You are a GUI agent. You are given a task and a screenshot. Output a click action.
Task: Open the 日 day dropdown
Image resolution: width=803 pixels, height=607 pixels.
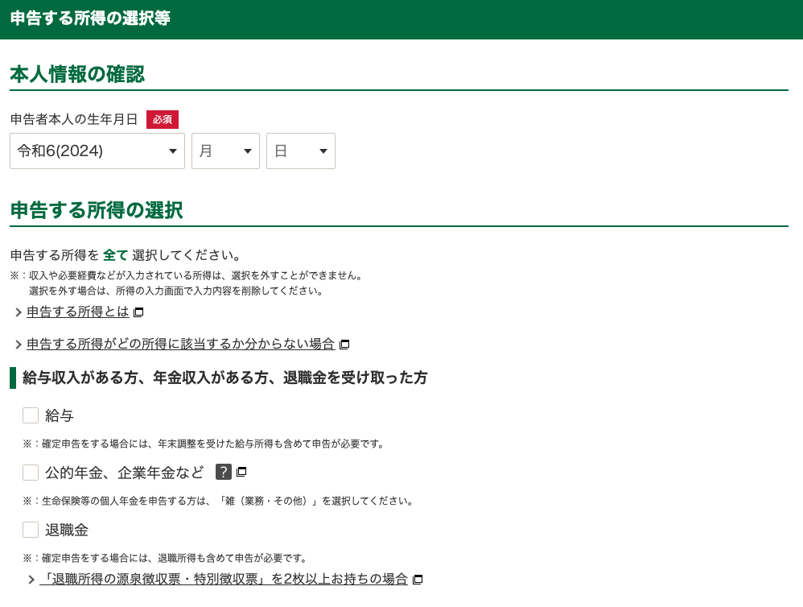(301, 151)
